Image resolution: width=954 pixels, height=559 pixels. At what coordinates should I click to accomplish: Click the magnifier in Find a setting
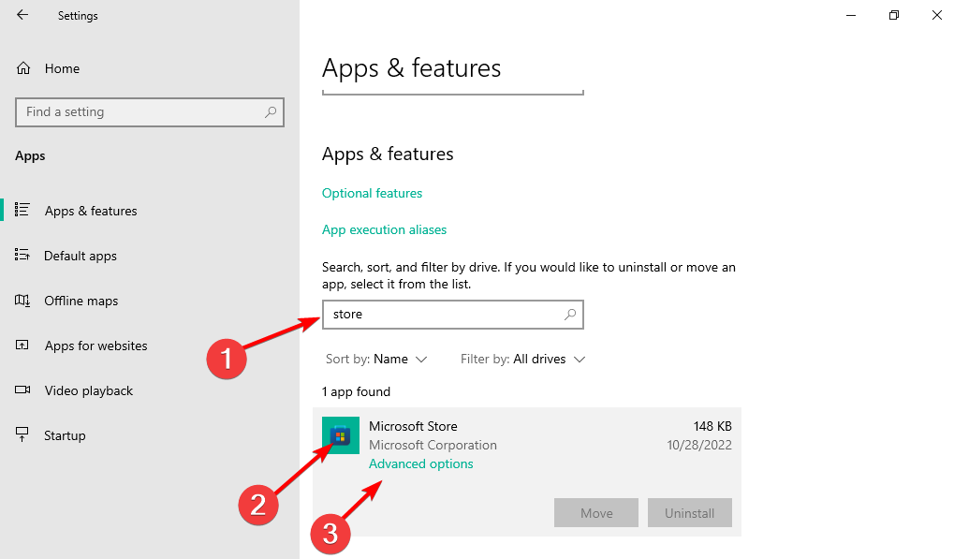point(271,112)
